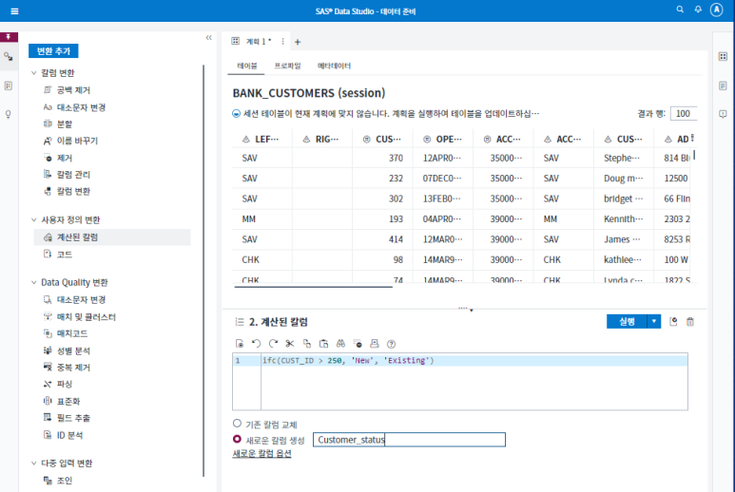Open notifications bell in header

click(698, 9)
